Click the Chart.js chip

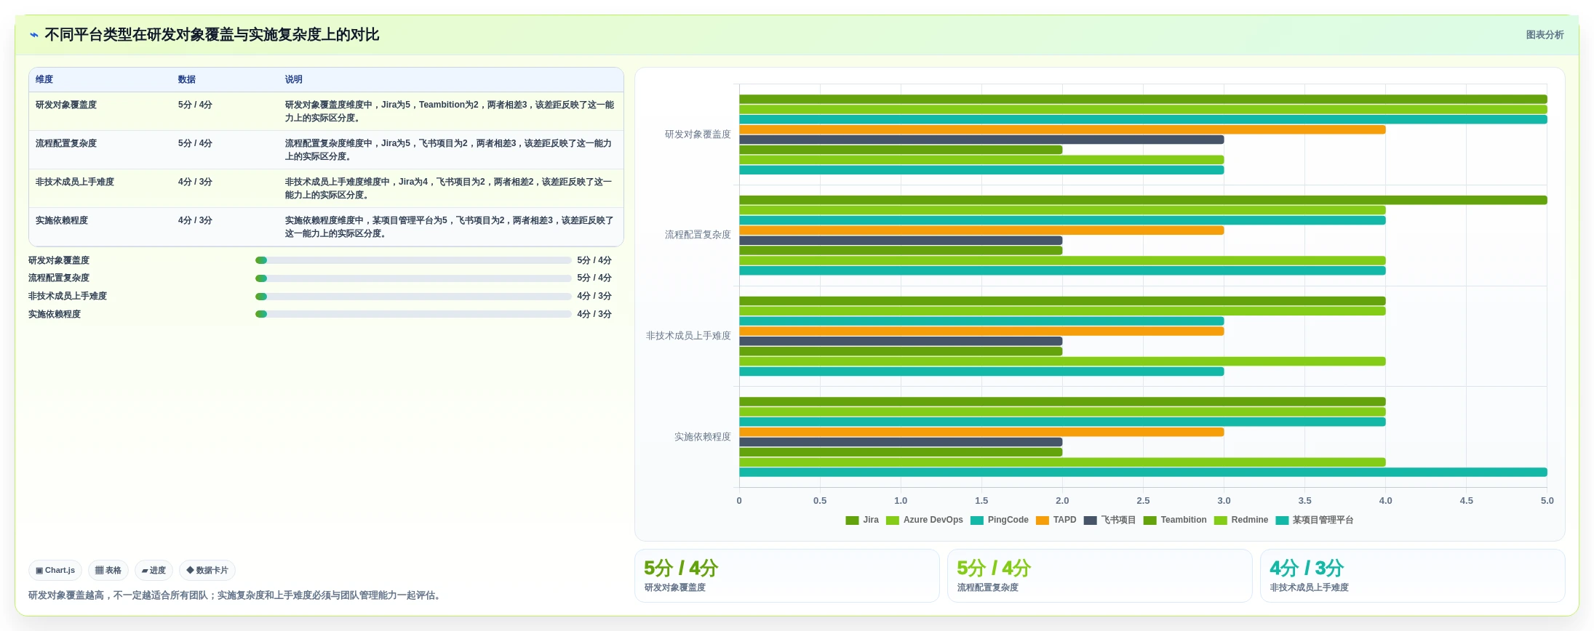pyautogui.click(x=55, y=571)
